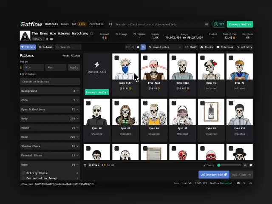
Task: Go to the Runes tab
Action: (x=65, y=24)
